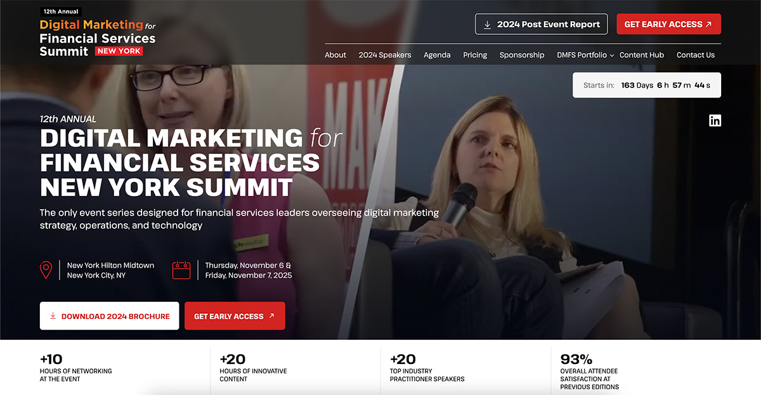
Task: Click the New York Hilton Midtown venue text
Action: tap(111, 266)
